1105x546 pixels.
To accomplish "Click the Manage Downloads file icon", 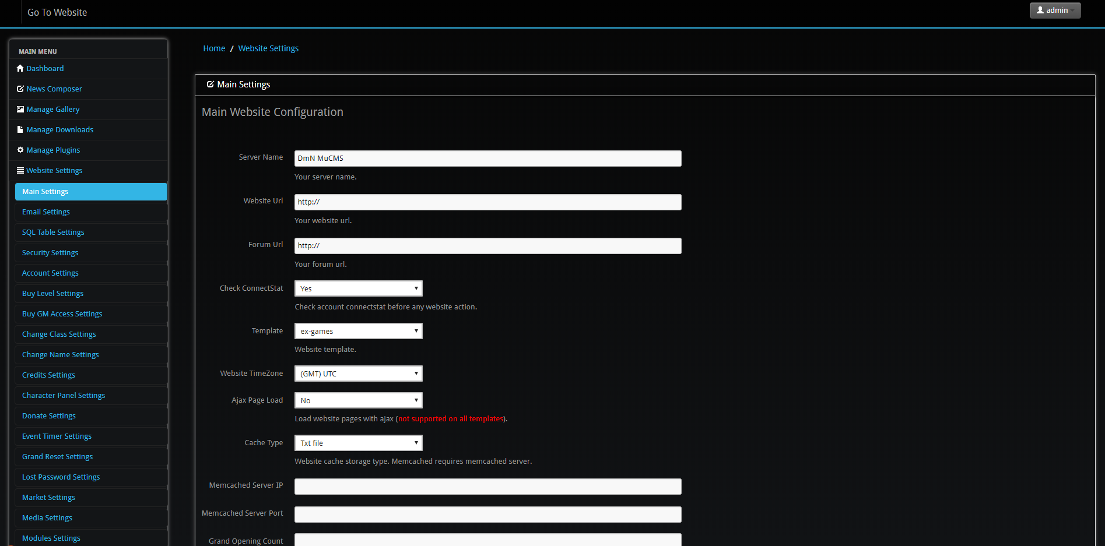I will (x=20, y=129).
